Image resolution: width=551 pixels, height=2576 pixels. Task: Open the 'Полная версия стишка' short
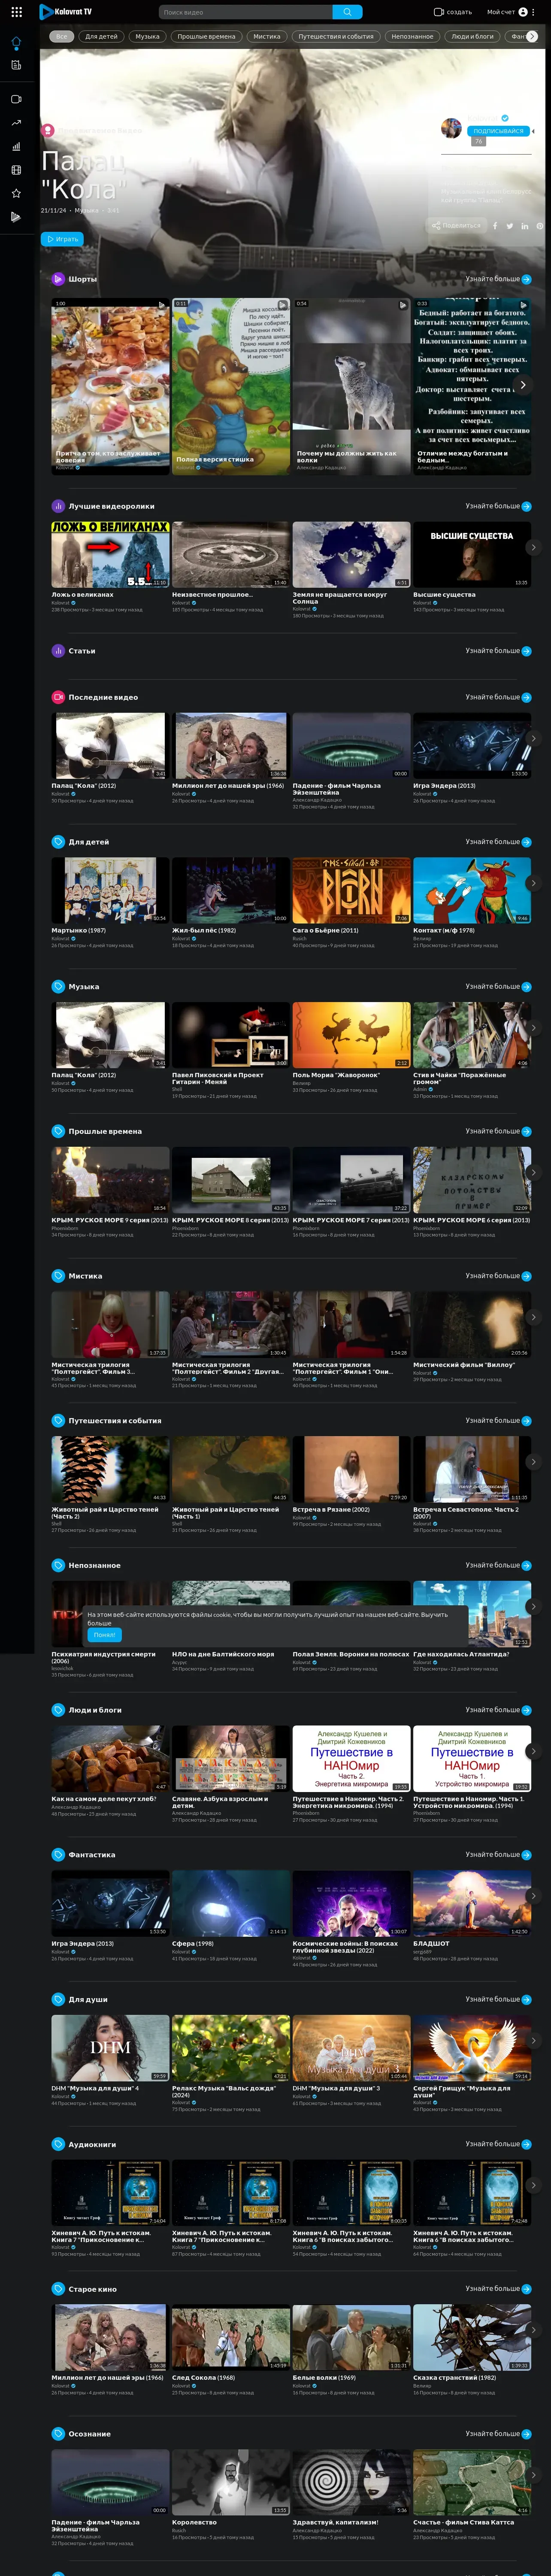pyautogui.click(x=230, y=385)
